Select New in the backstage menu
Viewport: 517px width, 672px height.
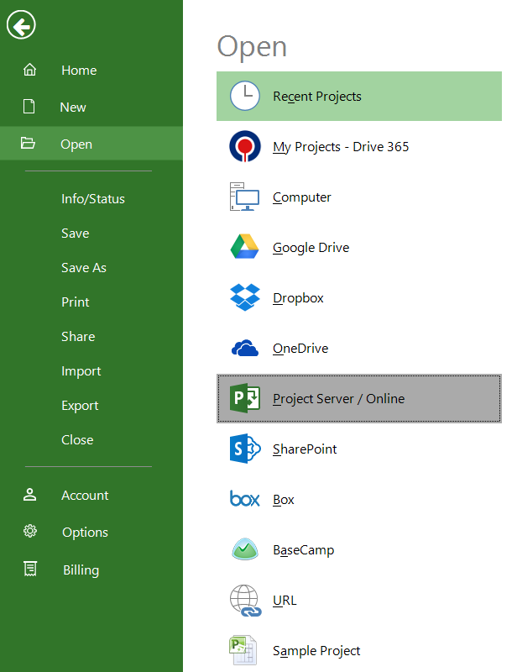[x=73, y=108]
